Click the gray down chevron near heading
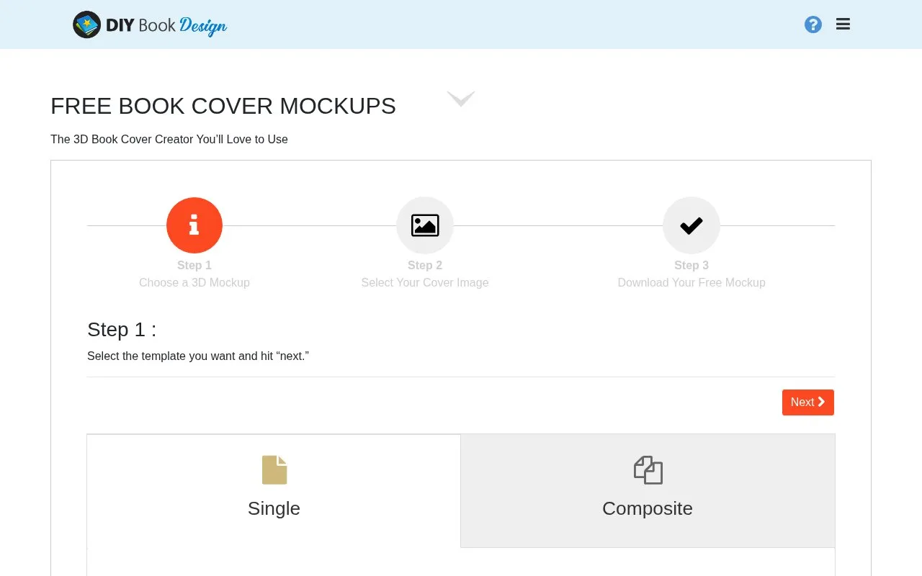 pyautogui.click(x=461, y=99)
